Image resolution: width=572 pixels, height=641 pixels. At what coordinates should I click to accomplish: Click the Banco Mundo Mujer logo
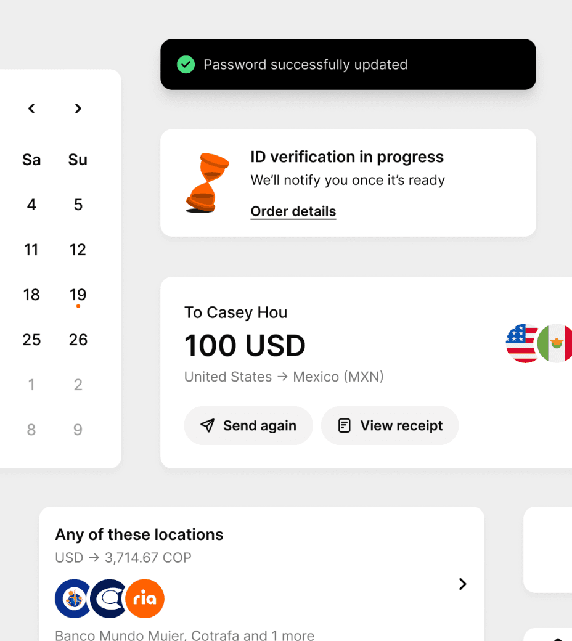(x=73, y=598)
